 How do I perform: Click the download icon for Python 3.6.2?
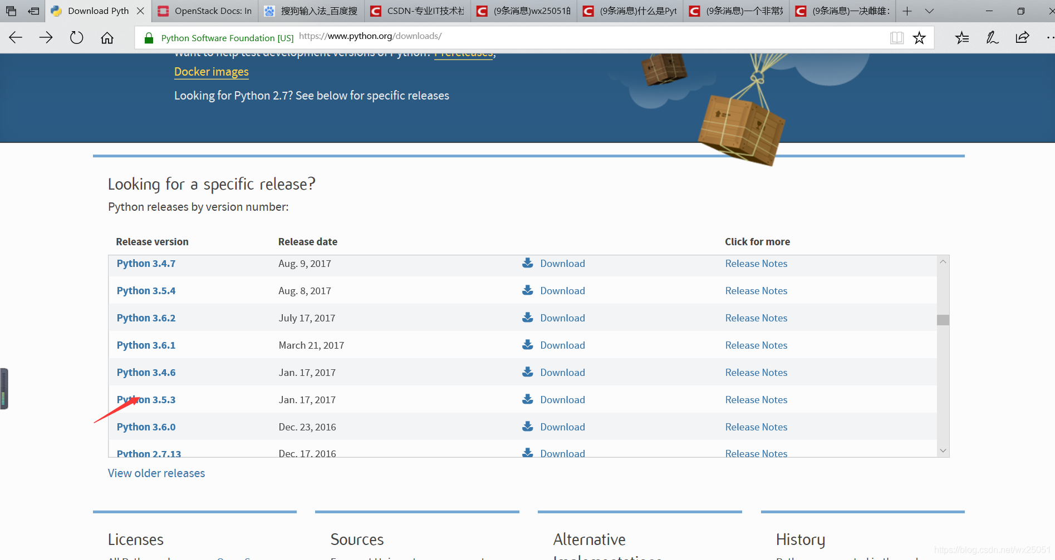coord(527,318)
